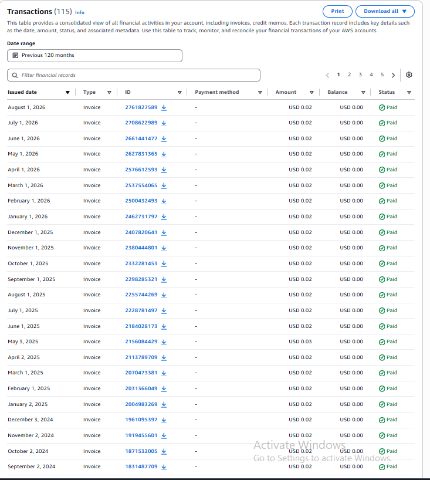Select the USD 0.03 amount cell

(300, 342)
